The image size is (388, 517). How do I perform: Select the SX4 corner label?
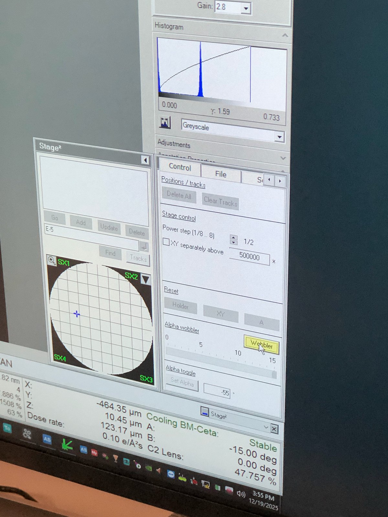pos(60,358)
